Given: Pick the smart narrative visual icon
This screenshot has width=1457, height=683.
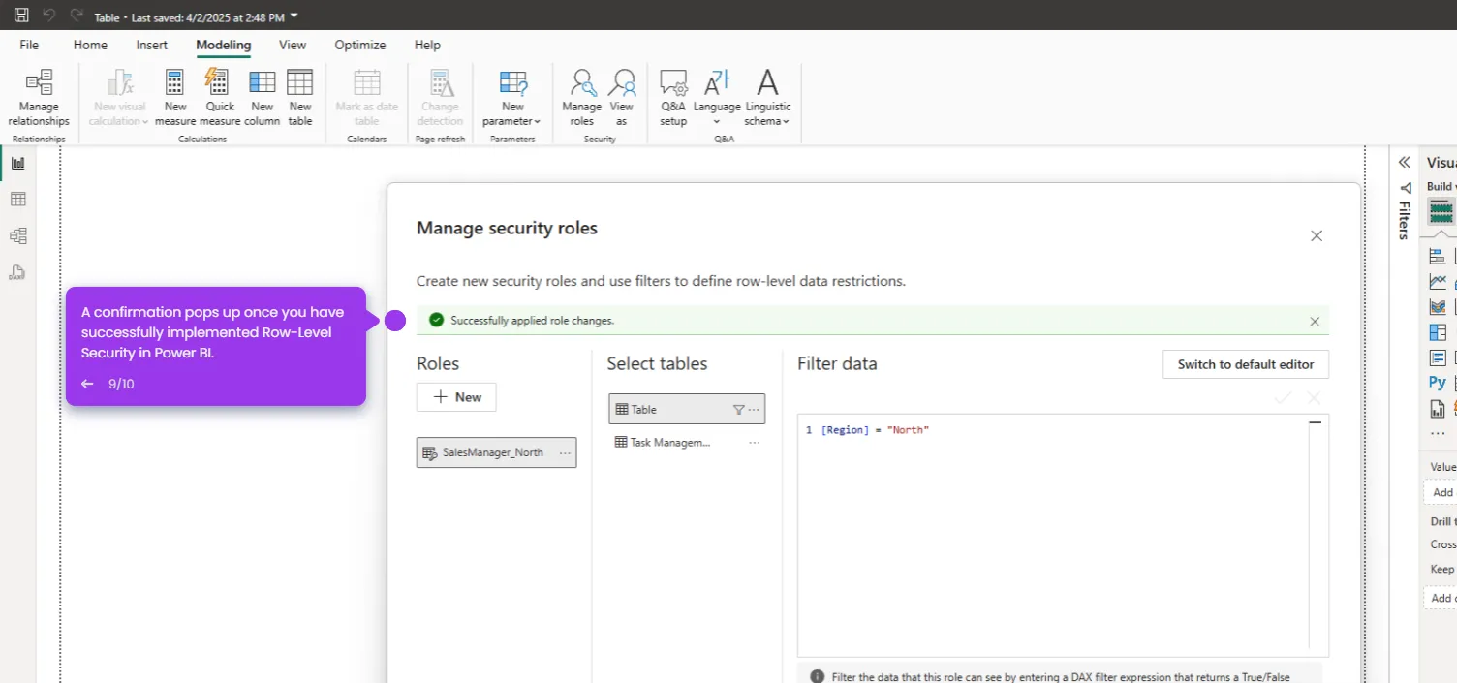Looking at the screenshot, I should (1438, 357).
